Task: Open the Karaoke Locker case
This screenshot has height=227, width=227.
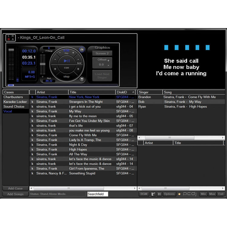Action: [x=15, y=102]
